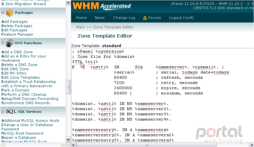Open Synchronize DNS Records link
254x147 pixels.
pos(26,103)
